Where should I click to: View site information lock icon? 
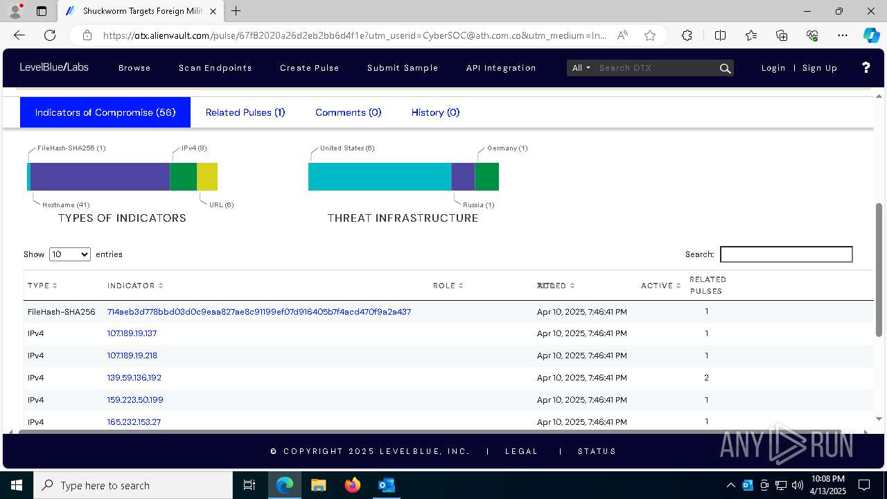[x=87, y=35]
